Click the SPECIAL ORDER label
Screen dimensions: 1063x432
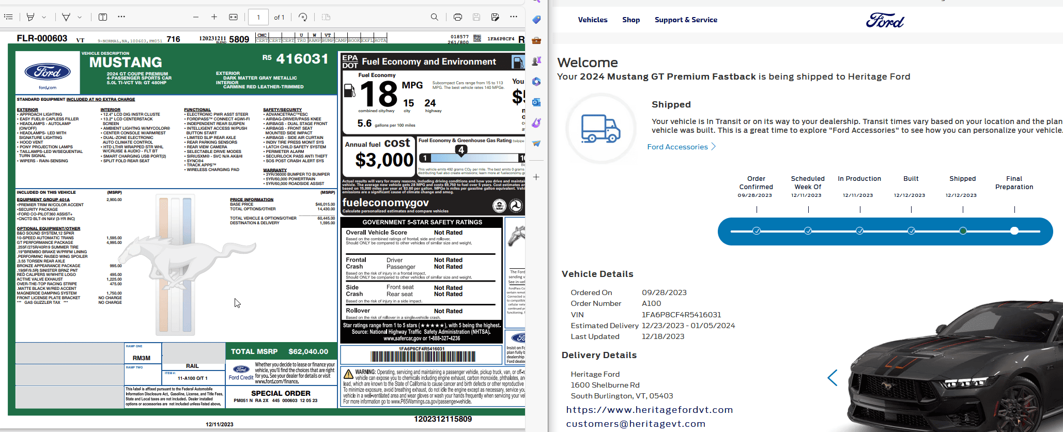tap(281, 393)
